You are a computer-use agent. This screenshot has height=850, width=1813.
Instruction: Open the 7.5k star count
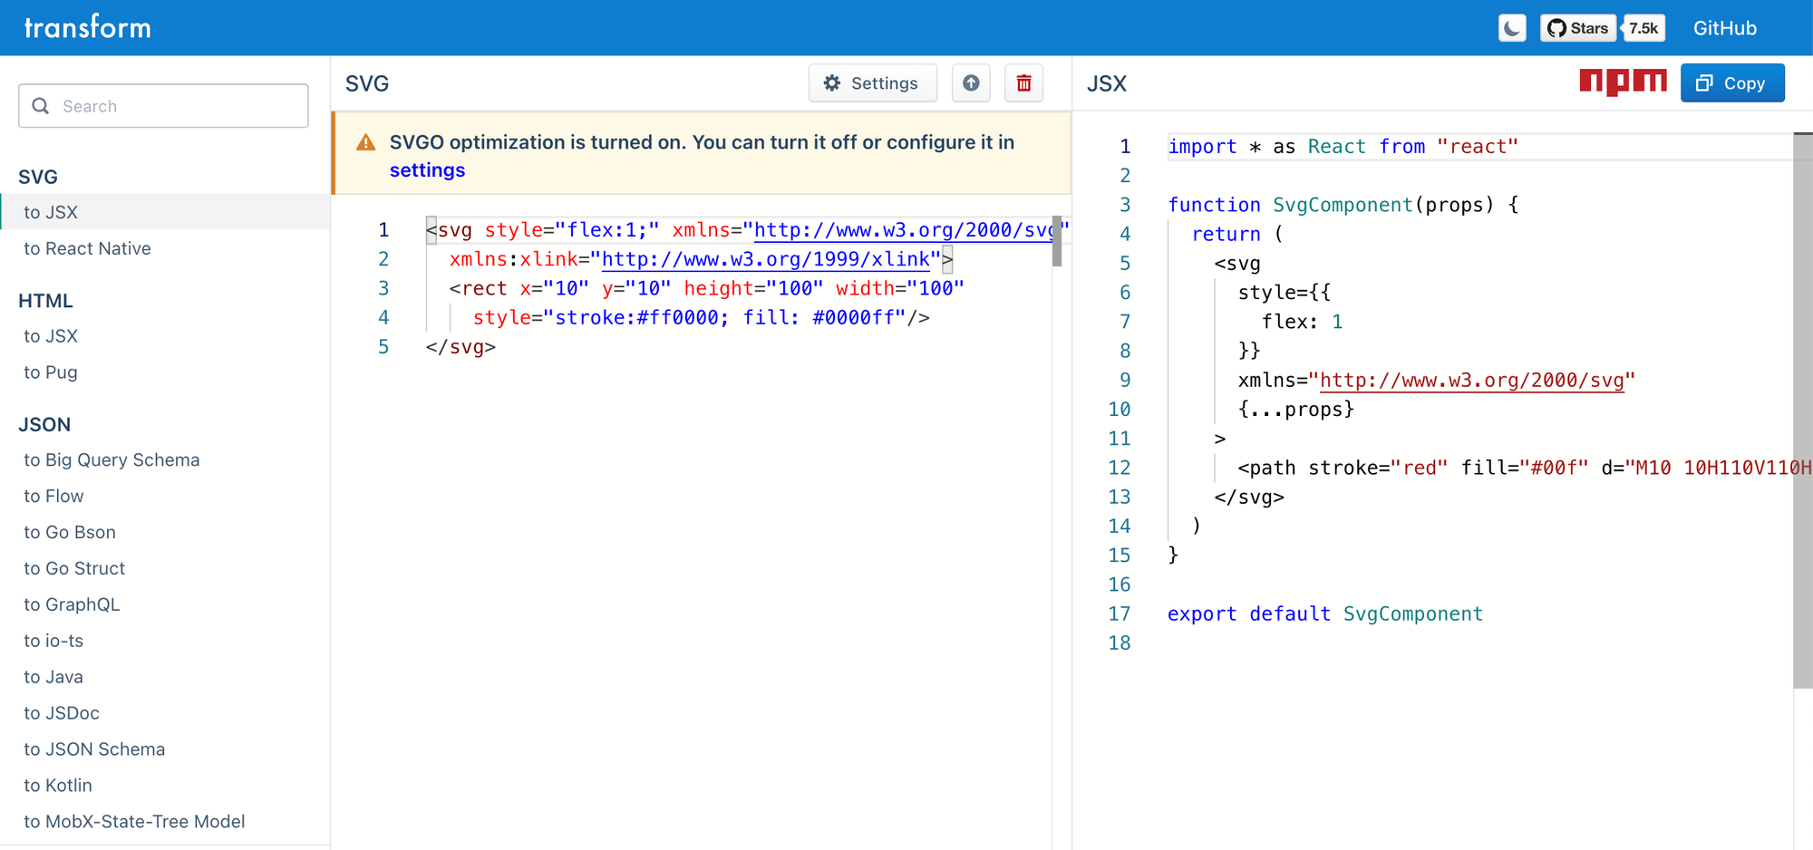coord(1643,28)
